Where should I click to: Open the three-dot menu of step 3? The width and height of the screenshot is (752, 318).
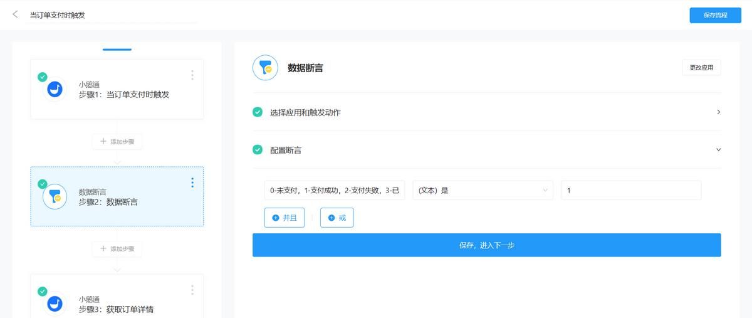pos(192,290)
